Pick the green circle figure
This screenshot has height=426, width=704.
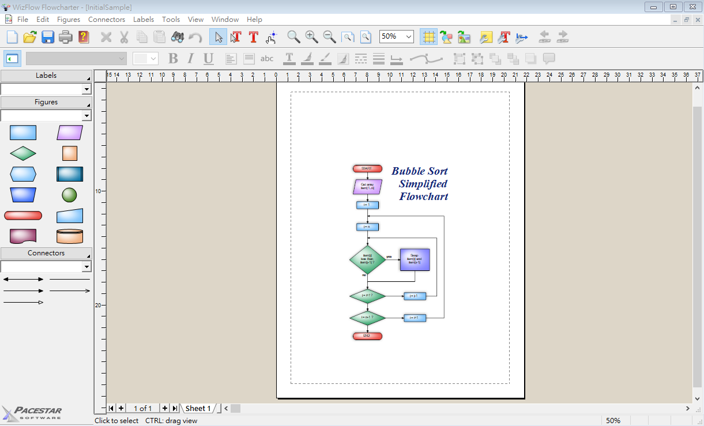click(x=70, y=195)
